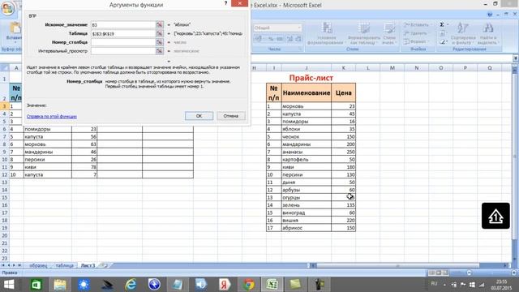Click the Office button logo
Viewport: 519px width, 292px height.
click(x=7, y=8)
